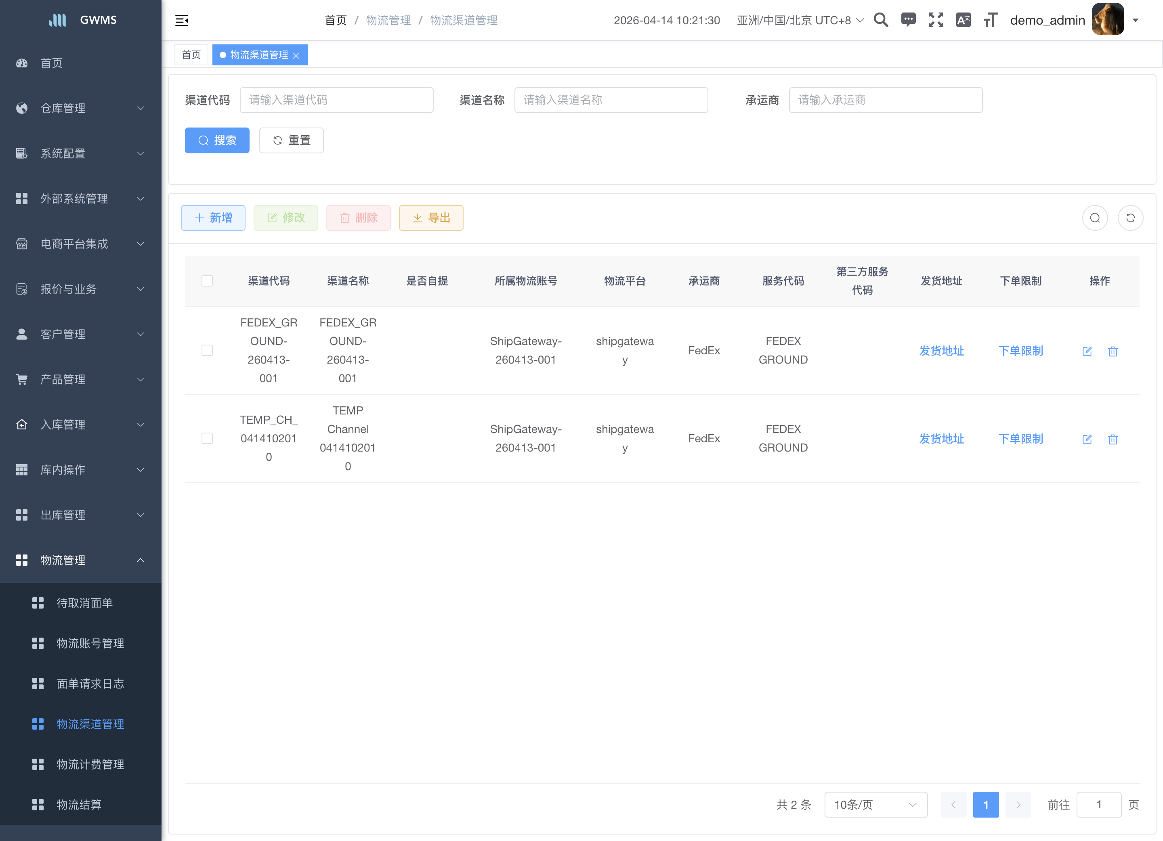Collapse the sidebar with the hamburger icon
1163x841 pixels.
(182, 21)
